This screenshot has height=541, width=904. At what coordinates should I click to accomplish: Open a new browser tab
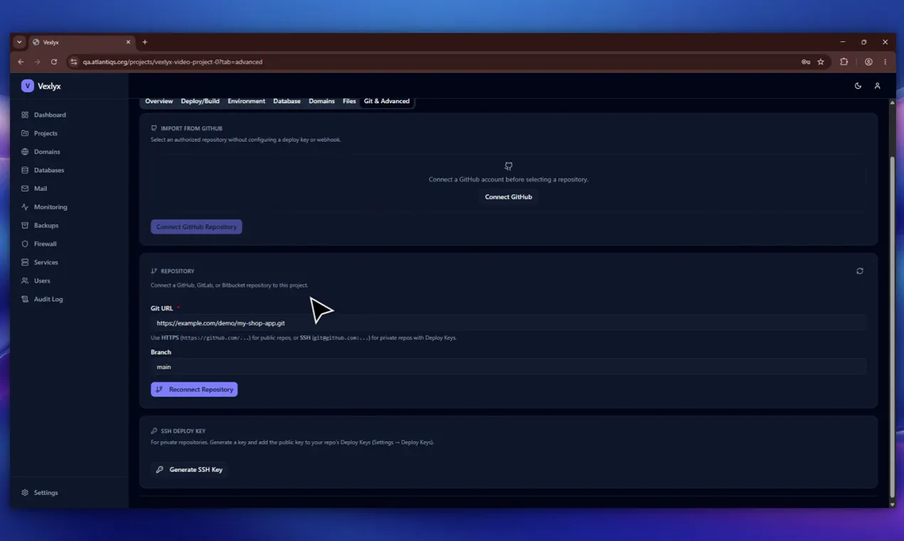(x=144, y=42)
